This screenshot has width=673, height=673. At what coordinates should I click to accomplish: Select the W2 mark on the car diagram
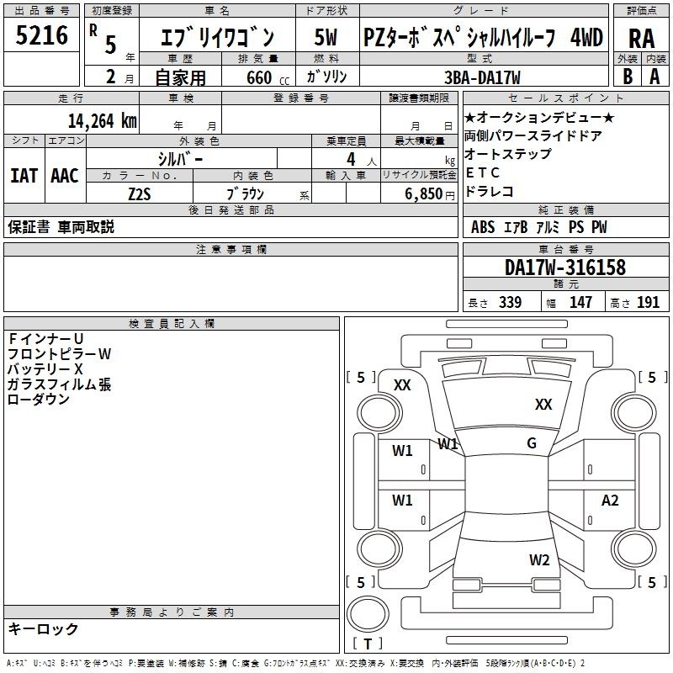539,560
